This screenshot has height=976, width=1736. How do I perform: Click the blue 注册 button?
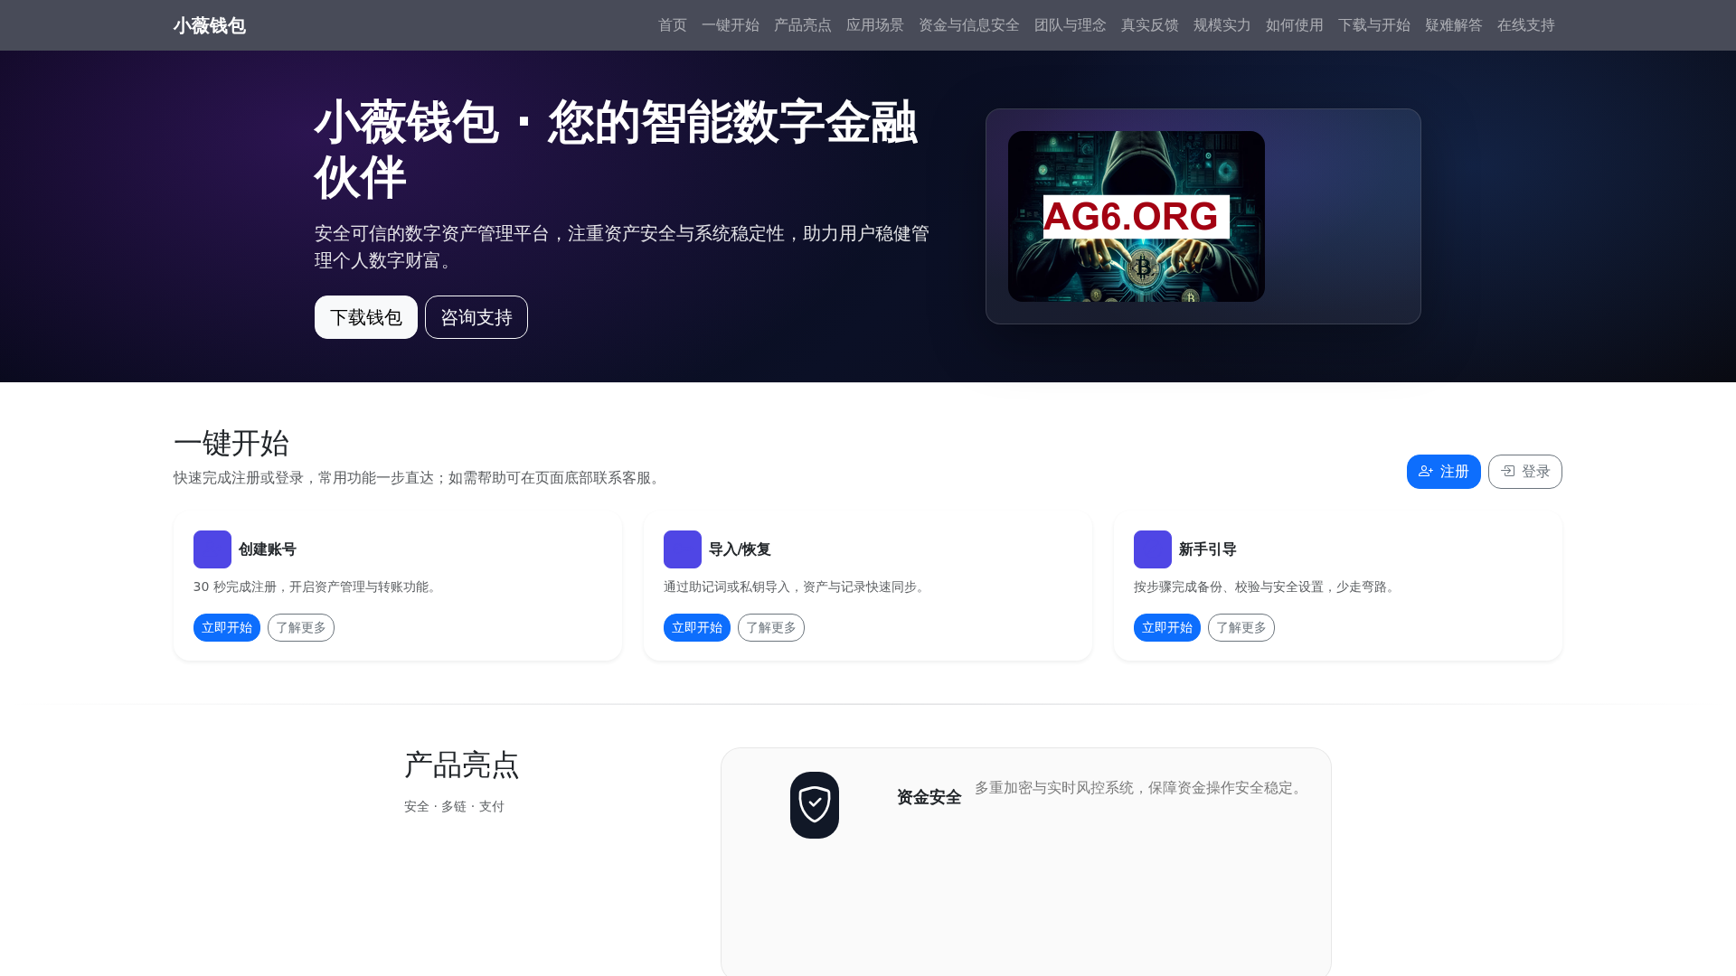(1443, 472)
